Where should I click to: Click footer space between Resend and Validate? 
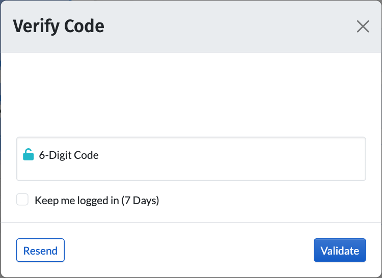pyautogui.click(x=188, y=251)
